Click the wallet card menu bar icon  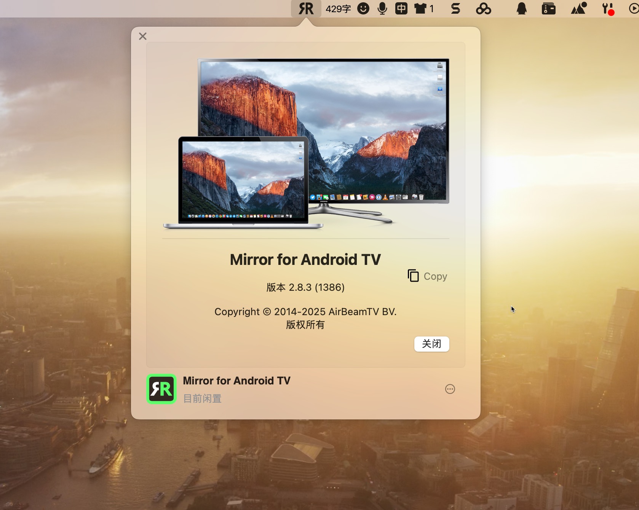549,8
